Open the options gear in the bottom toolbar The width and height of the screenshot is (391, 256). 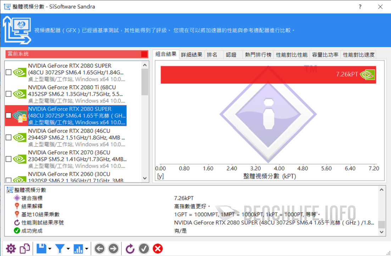pos(11,249)
